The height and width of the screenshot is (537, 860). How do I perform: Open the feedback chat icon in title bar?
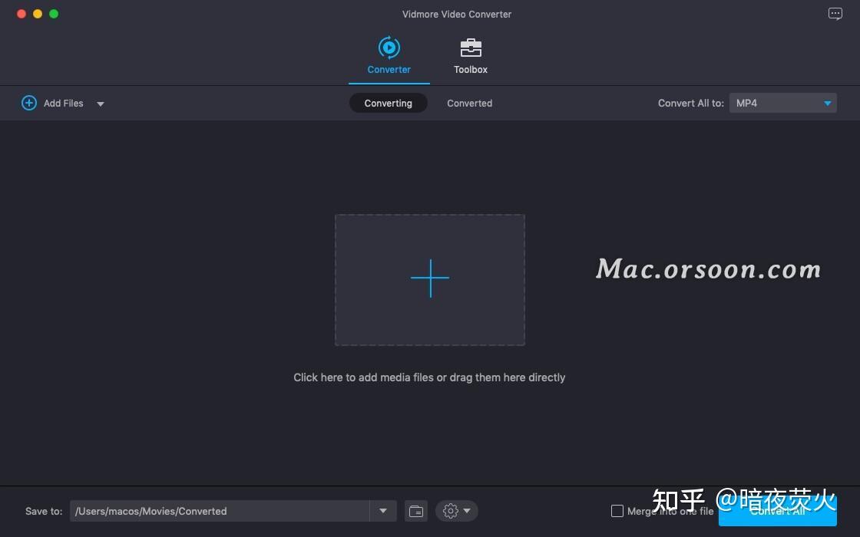click(x=835, y=14)
